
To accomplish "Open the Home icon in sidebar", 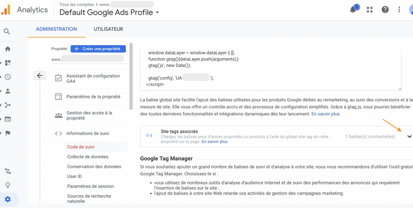I will click(x=8, y=49).
